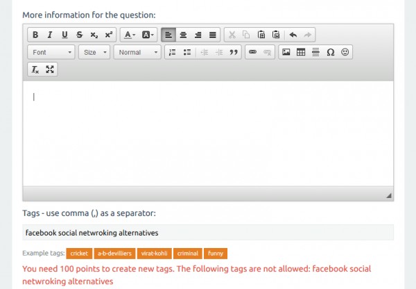Open the text color picker
This screenshot has height=289, width=416.
click(x=130, y=35)
